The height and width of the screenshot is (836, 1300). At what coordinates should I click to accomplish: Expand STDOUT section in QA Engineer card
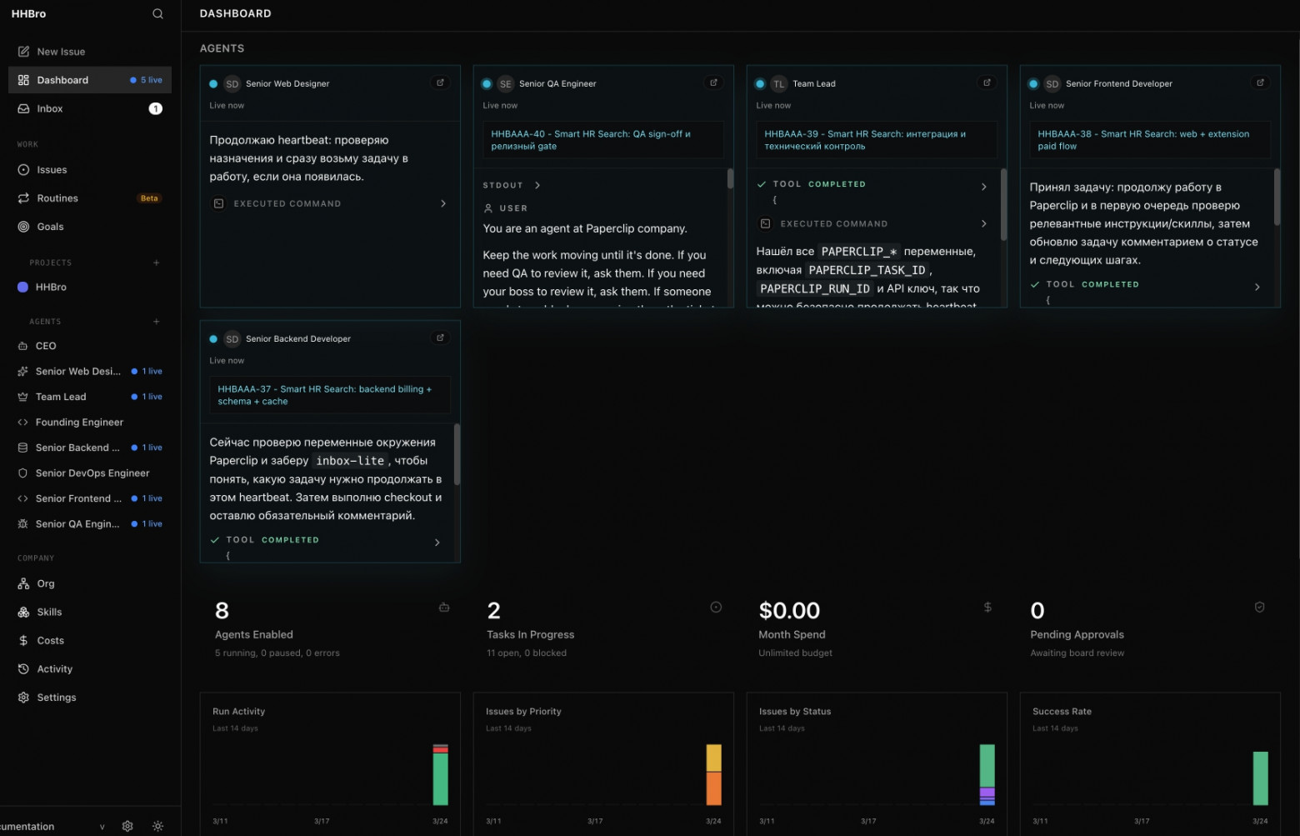537,185
